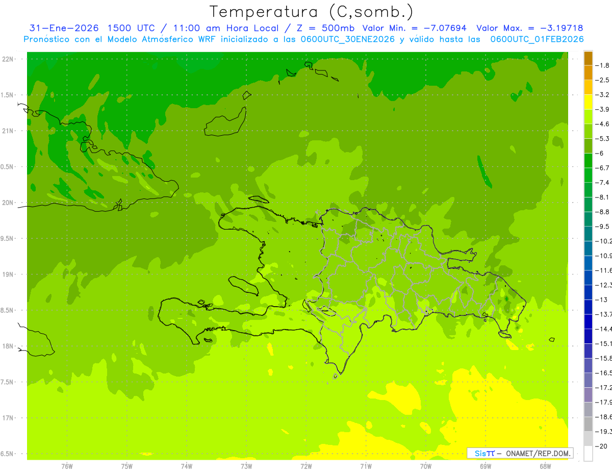
Task: Click the 22N latitude label
Action: [9, 59]
